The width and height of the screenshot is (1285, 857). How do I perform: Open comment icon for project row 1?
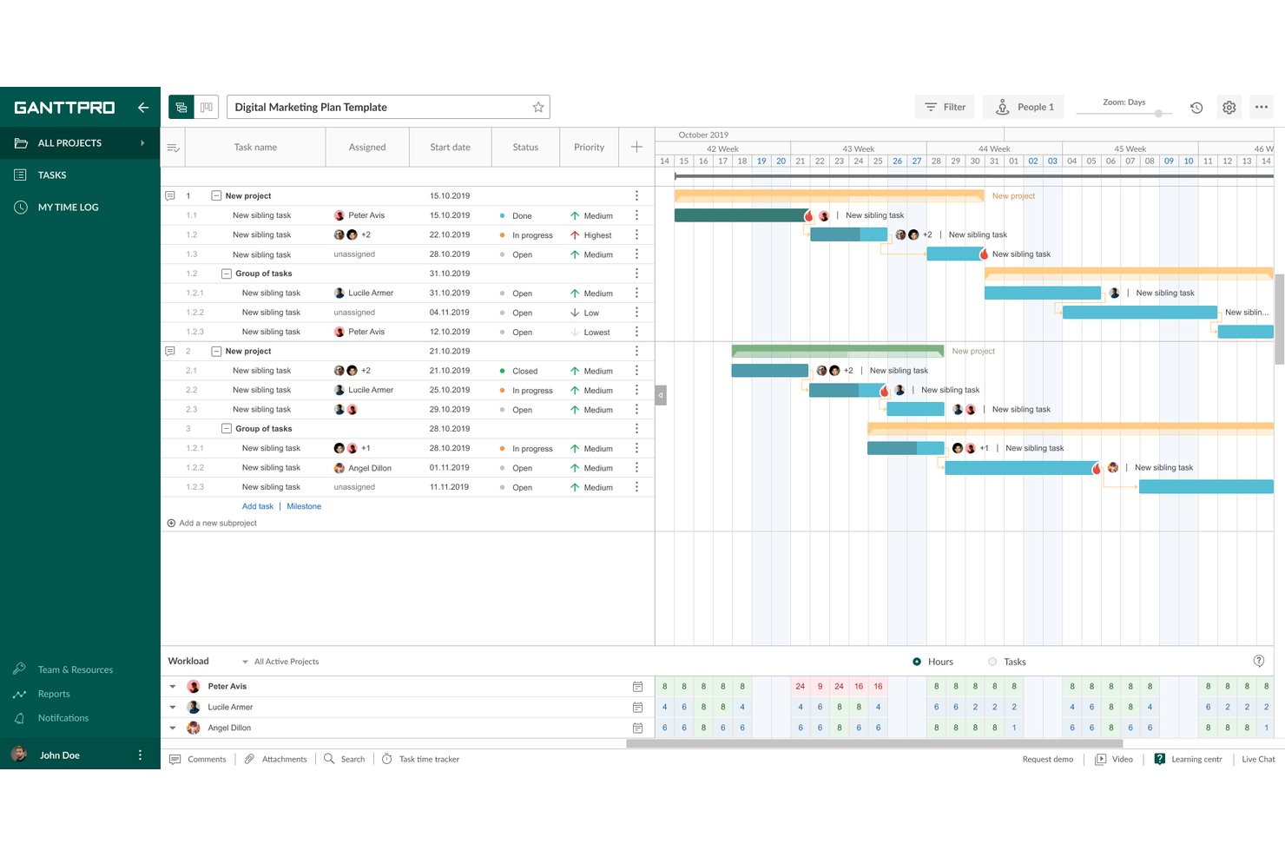[170, 195]
